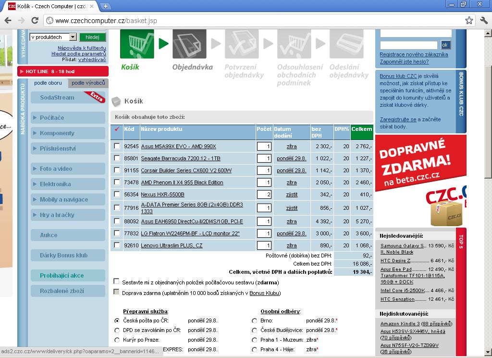Tick checkbox for LG Flatron monitor
The height and width of the screenshot is (358, 492).
point(117,233)
